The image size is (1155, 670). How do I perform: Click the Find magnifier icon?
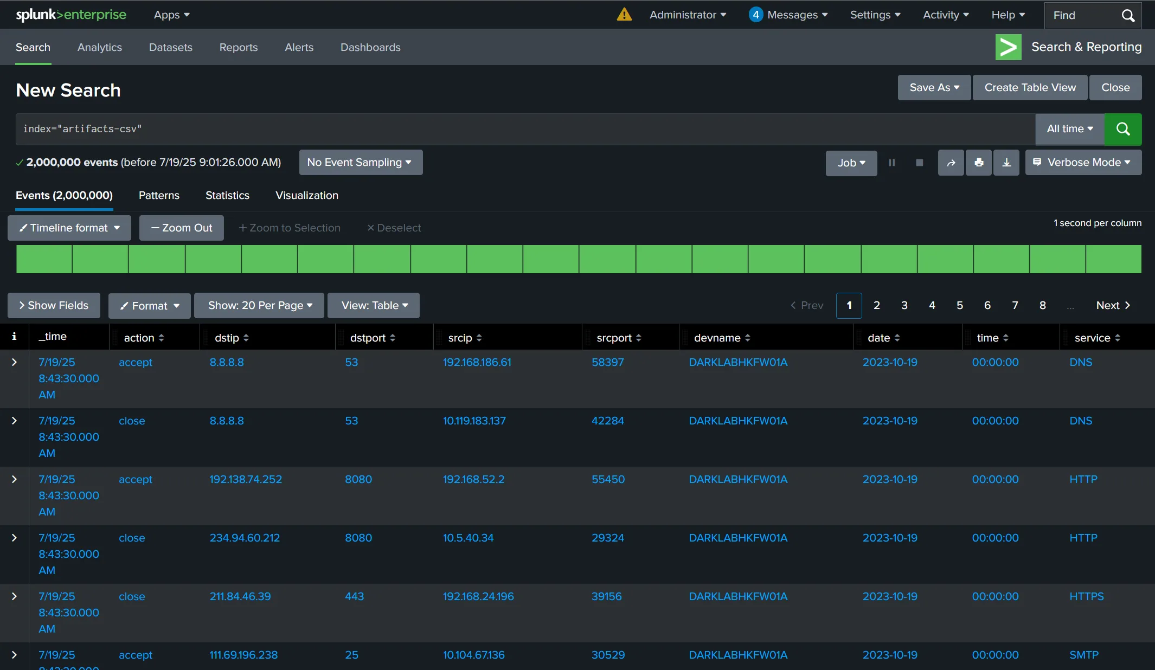tap(1128, 15)
